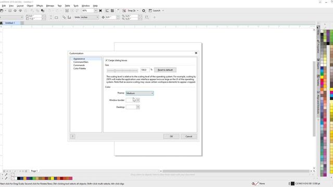Image resolution: width=333 pixels, height=187 pixels.
Task: Click the vertical scrollbar of drawing window
Action: tap(314, 99)
